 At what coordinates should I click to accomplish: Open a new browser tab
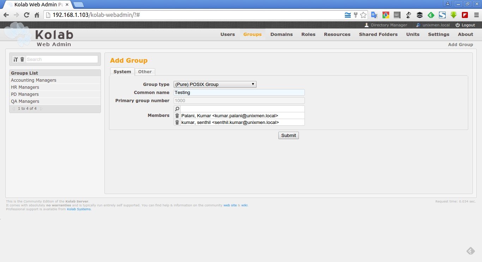pyautogui.click(x=79, y=5)
